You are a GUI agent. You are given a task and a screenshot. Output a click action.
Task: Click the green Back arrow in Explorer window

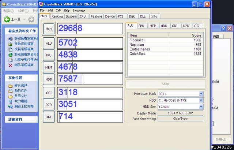[x=7, y=19]
